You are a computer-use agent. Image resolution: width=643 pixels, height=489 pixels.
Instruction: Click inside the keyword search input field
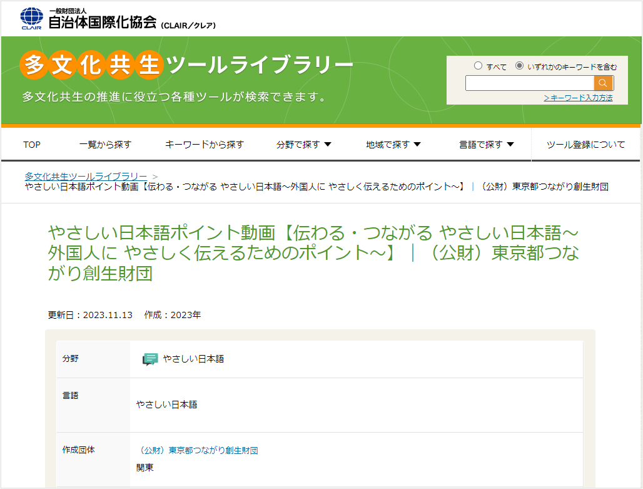529,82
